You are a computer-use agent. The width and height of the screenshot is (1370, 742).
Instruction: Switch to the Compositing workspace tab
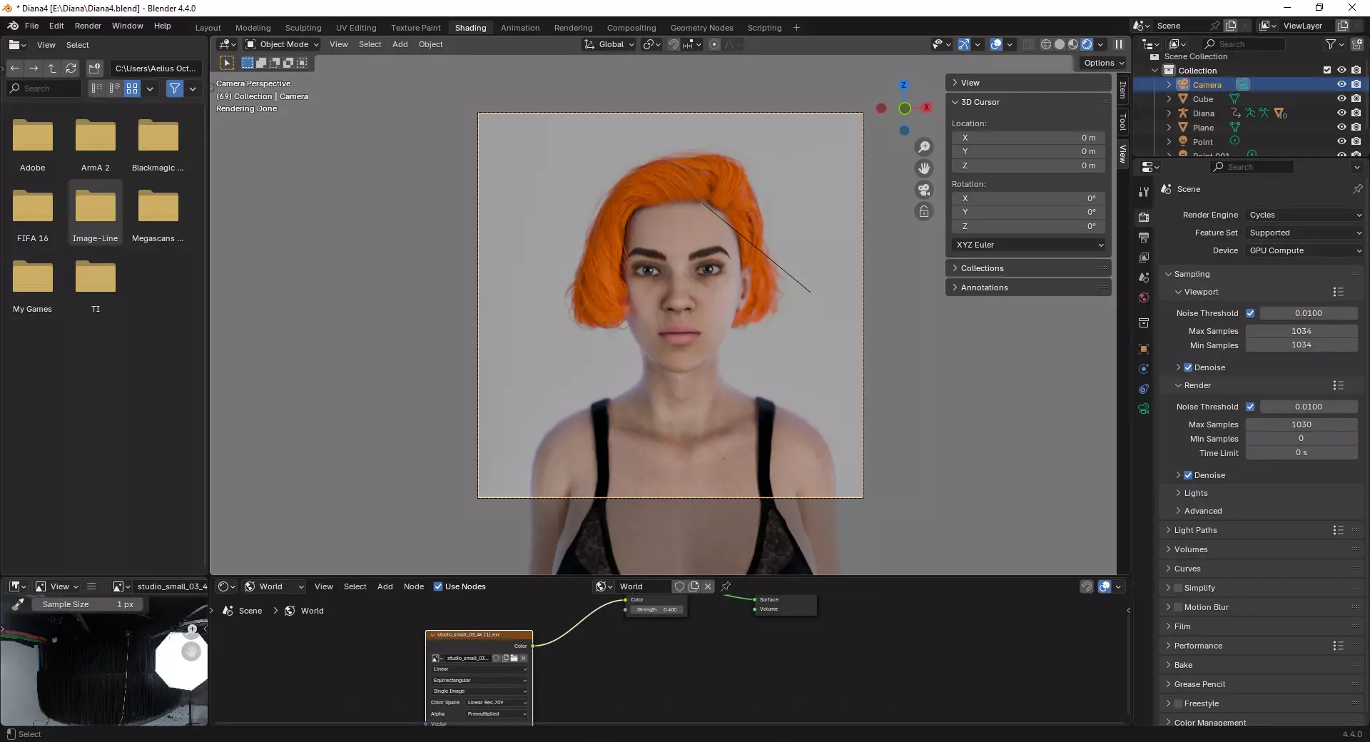click(x=631, y=28)
